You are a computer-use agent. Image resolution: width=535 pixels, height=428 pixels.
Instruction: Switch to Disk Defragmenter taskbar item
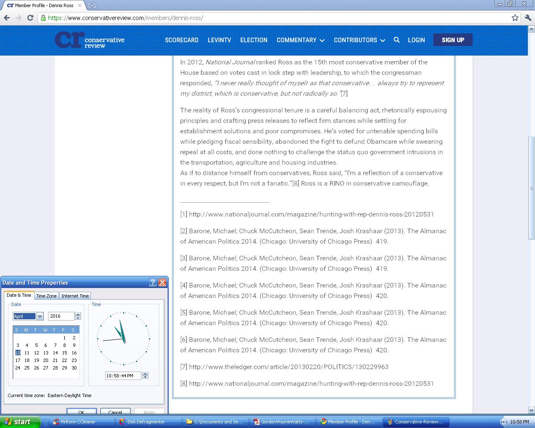click(x=148, y=422)
